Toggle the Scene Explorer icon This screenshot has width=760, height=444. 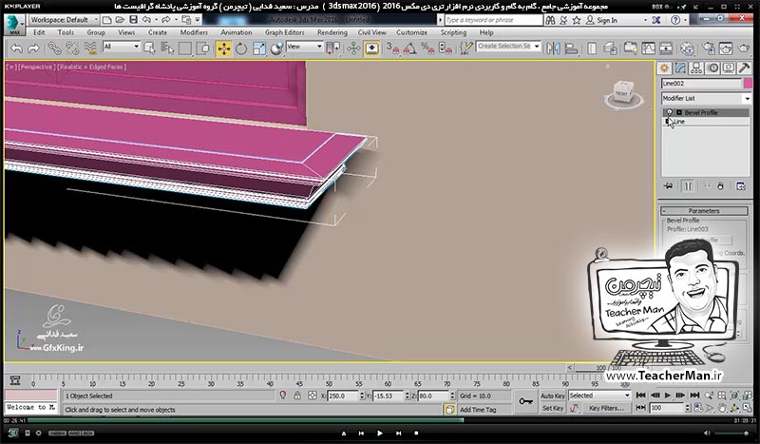[x=591, y=48]
